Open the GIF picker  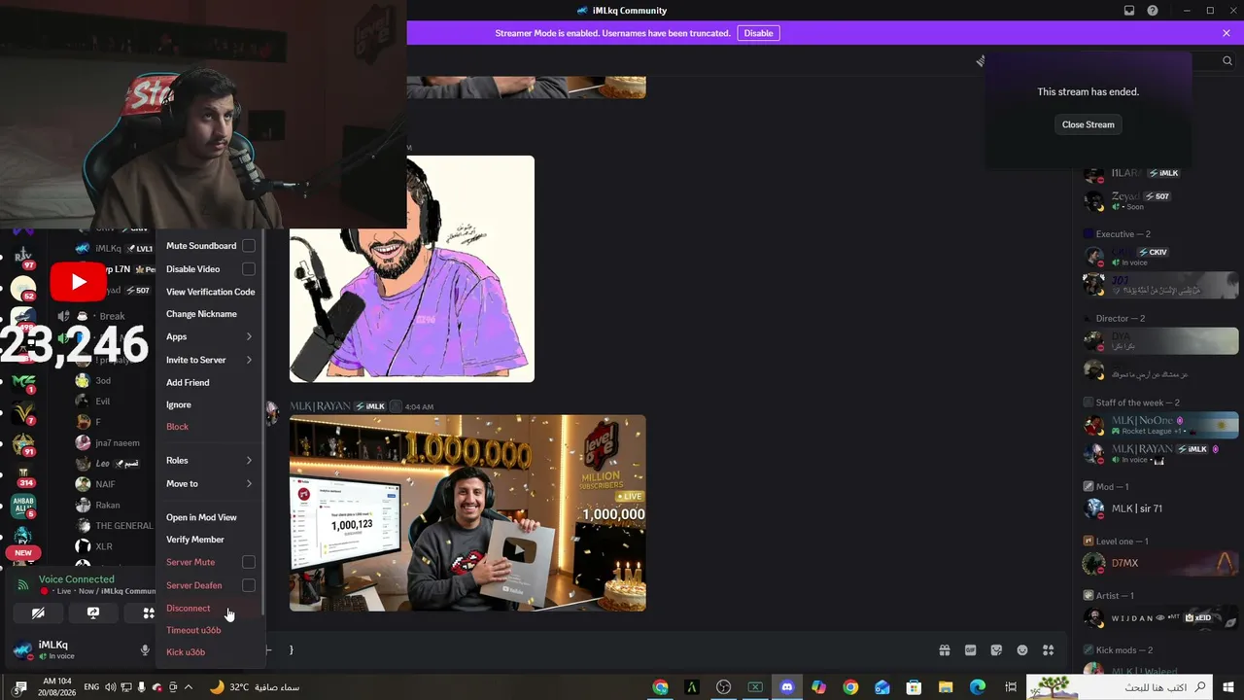970,650
